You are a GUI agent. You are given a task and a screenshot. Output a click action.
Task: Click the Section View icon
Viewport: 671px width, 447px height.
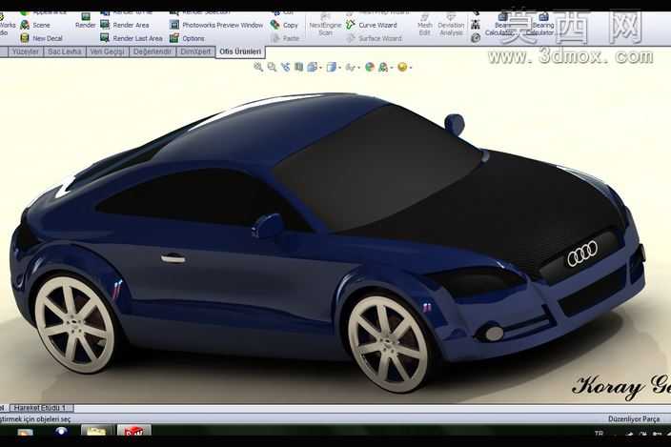(298, 67)
